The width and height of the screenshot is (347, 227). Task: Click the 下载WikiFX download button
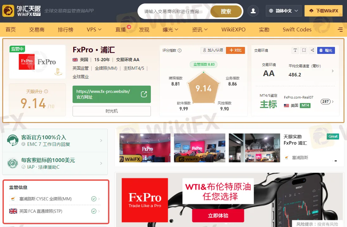click(324, 11)
